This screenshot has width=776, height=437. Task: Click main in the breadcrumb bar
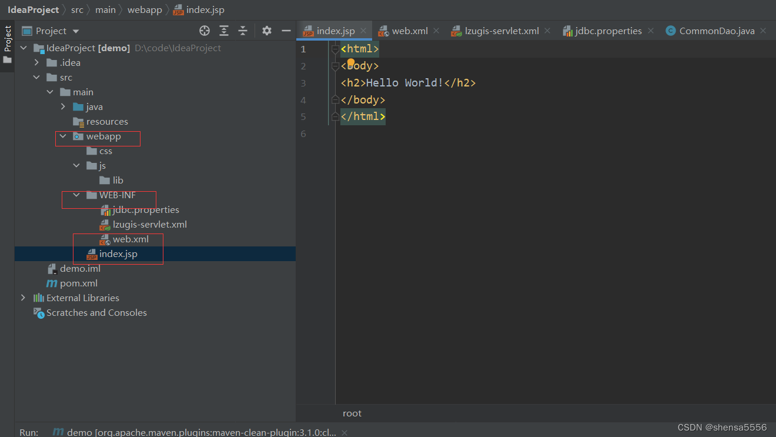105,9
